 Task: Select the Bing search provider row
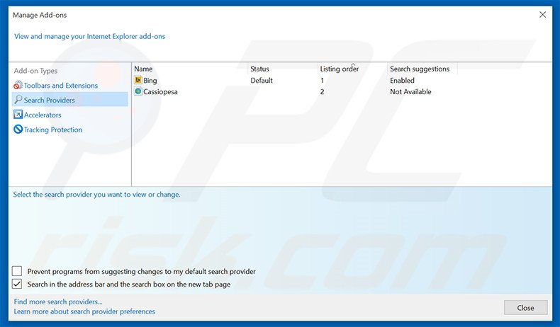pyautogui.click(x=295, y=80)
